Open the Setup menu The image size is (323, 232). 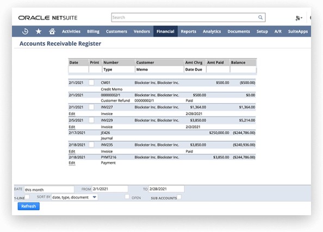(262, 32)
